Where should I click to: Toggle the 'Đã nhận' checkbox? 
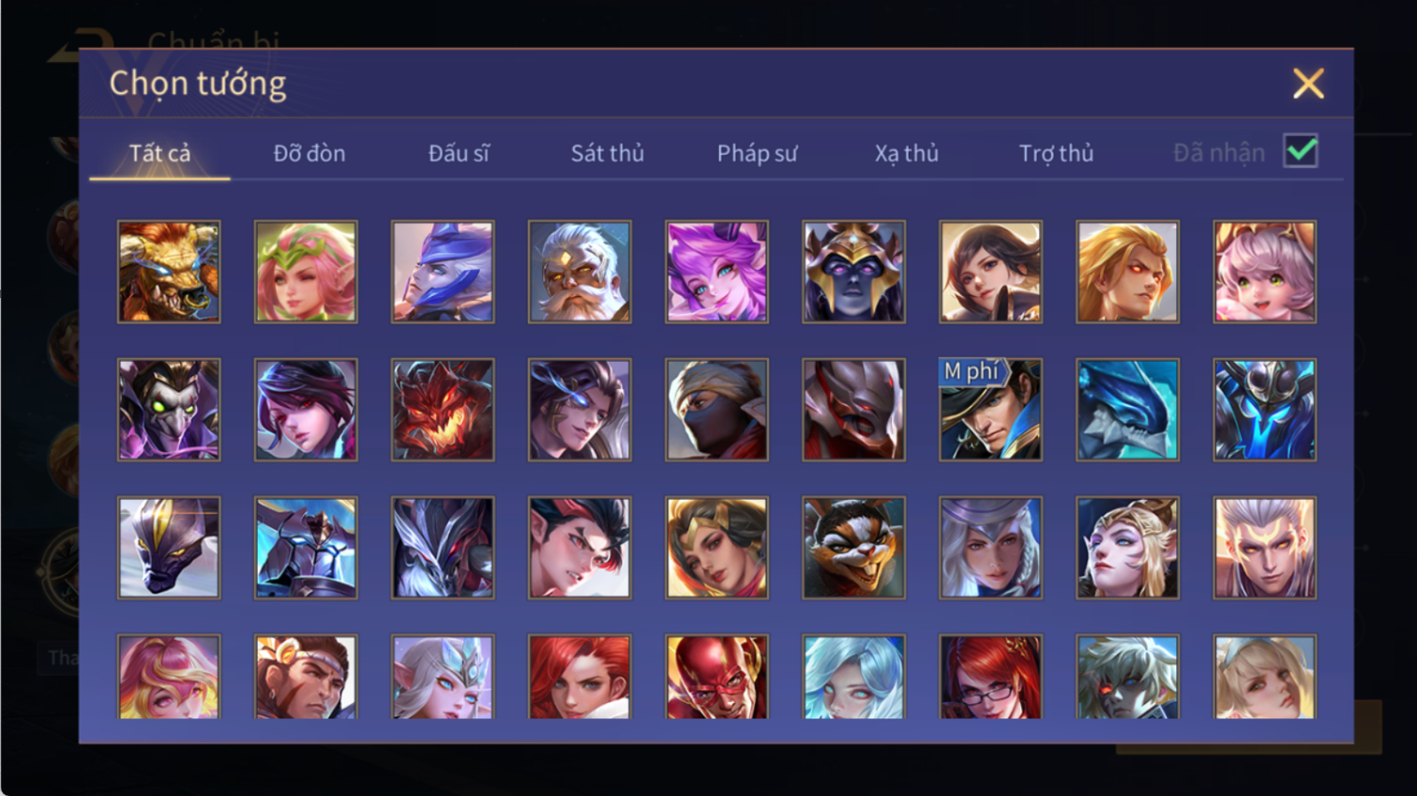[x=1301, y=151]
